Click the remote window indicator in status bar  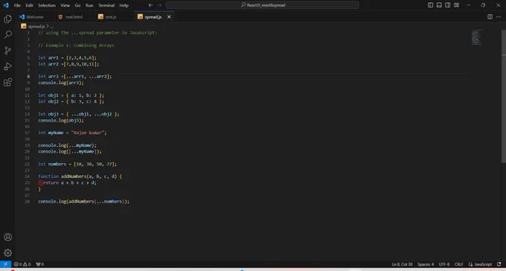click(5, 264)
